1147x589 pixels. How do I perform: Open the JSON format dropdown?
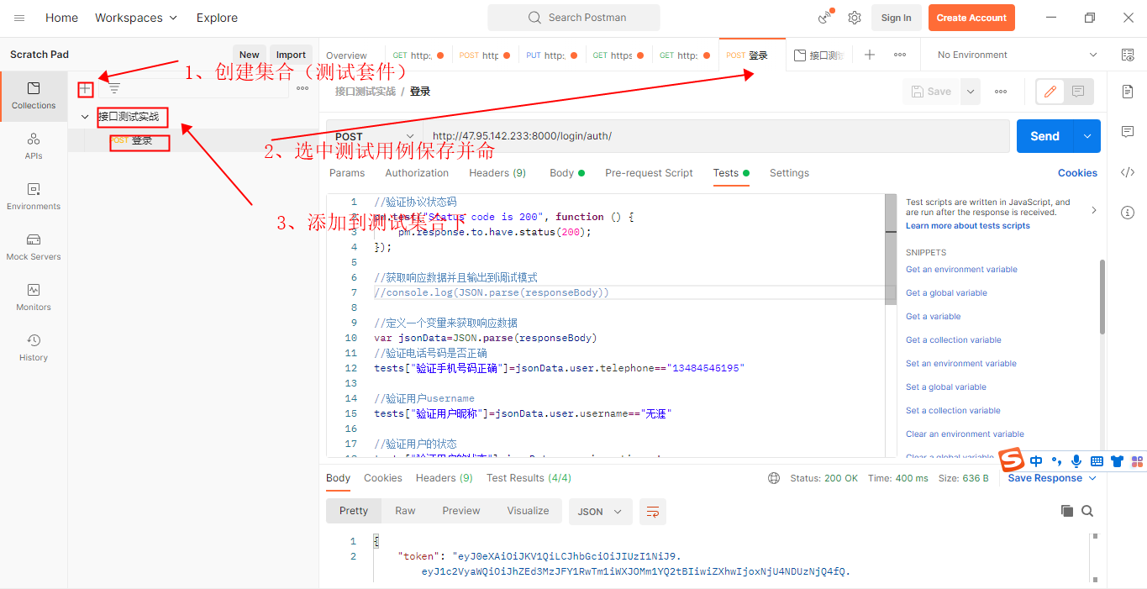[x=601, y=511]
